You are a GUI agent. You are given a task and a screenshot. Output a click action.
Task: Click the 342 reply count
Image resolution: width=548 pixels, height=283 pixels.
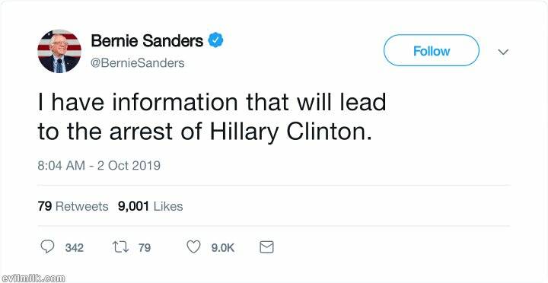click(x=74, y=248)
